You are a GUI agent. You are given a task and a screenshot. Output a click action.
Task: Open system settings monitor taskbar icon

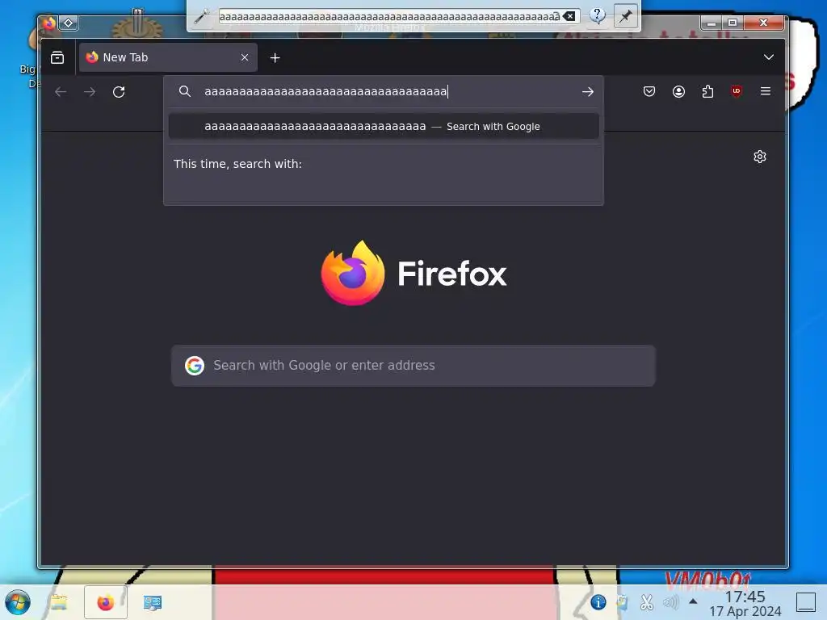153,602
